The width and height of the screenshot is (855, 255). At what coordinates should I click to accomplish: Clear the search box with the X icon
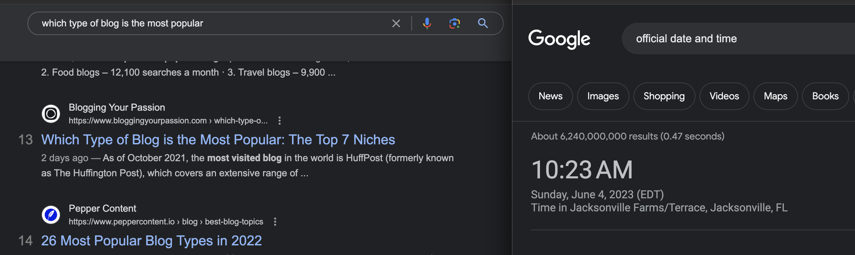[396, 23]
